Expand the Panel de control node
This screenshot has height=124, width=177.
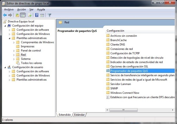[x=14, y=51]
